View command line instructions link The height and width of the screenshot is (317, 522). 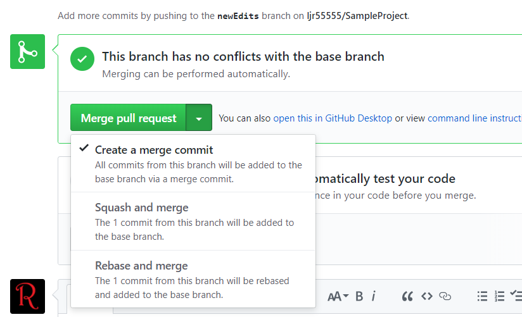[x=474, y=118]
